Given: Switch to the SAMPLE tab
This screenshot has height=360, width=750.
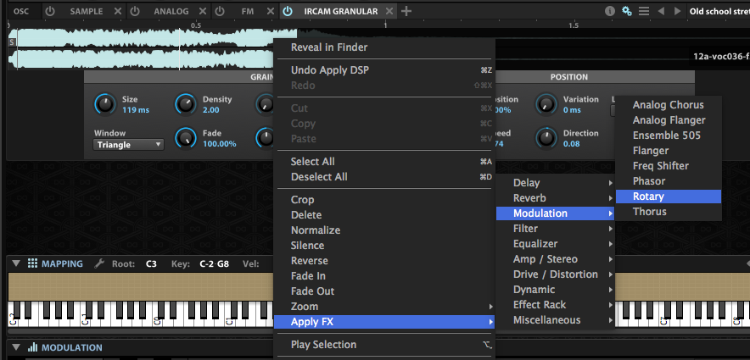Looking at the screenshot, I should 86,12.
